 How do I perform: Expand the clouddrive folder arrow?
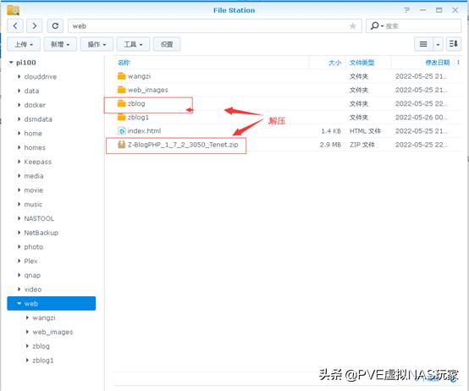(19, 76)
